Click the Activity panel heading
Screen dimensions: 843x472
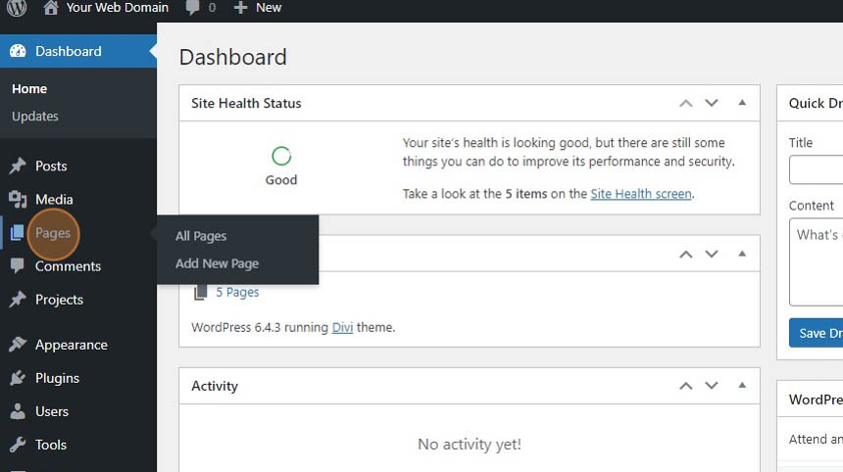point(215,386)
